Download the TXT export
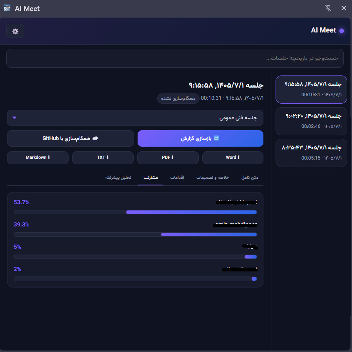The image size is (352, 352). coord(103,158)
